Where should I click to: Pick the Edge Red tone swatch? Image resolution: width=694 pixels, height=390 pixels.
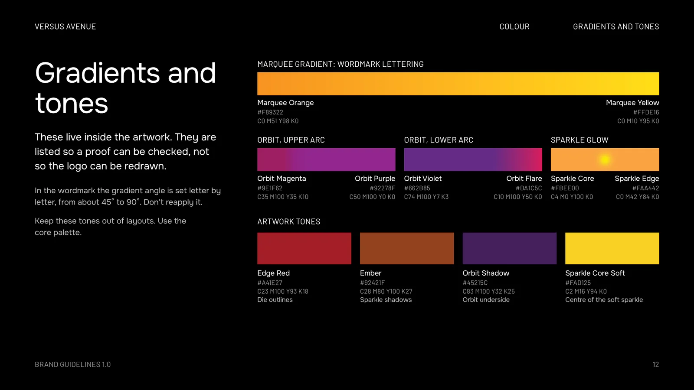pos(304,248)
